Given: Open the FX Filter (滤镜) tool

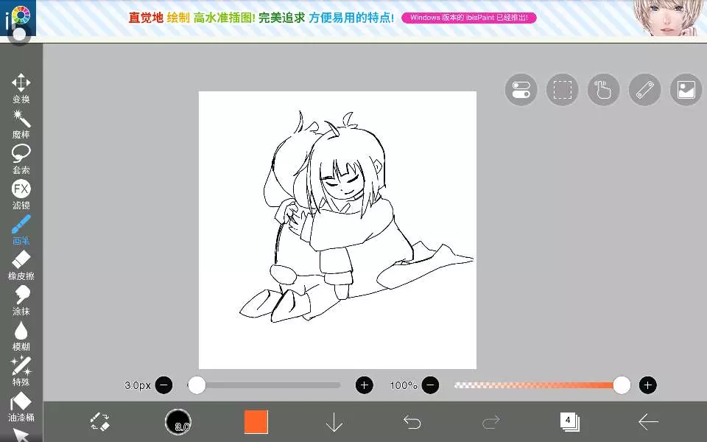Looking at the screenshot, I should pyautogui.click(x=21, y=194).
